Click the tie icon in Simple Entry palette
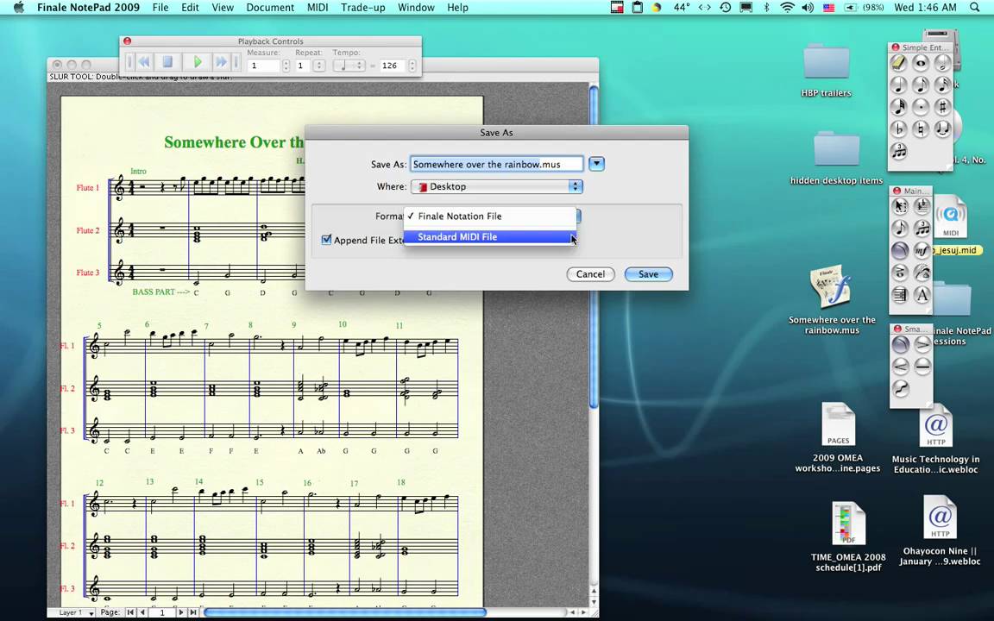The height and width of the screenshot is (621, 994). tap(942, 129)
